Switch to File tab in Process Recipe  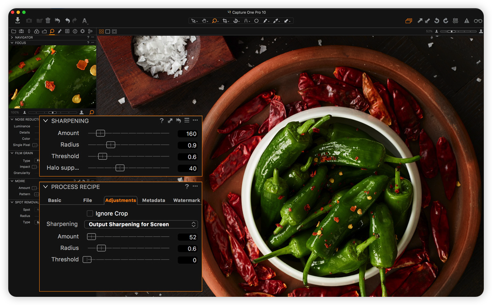(87, 200)
